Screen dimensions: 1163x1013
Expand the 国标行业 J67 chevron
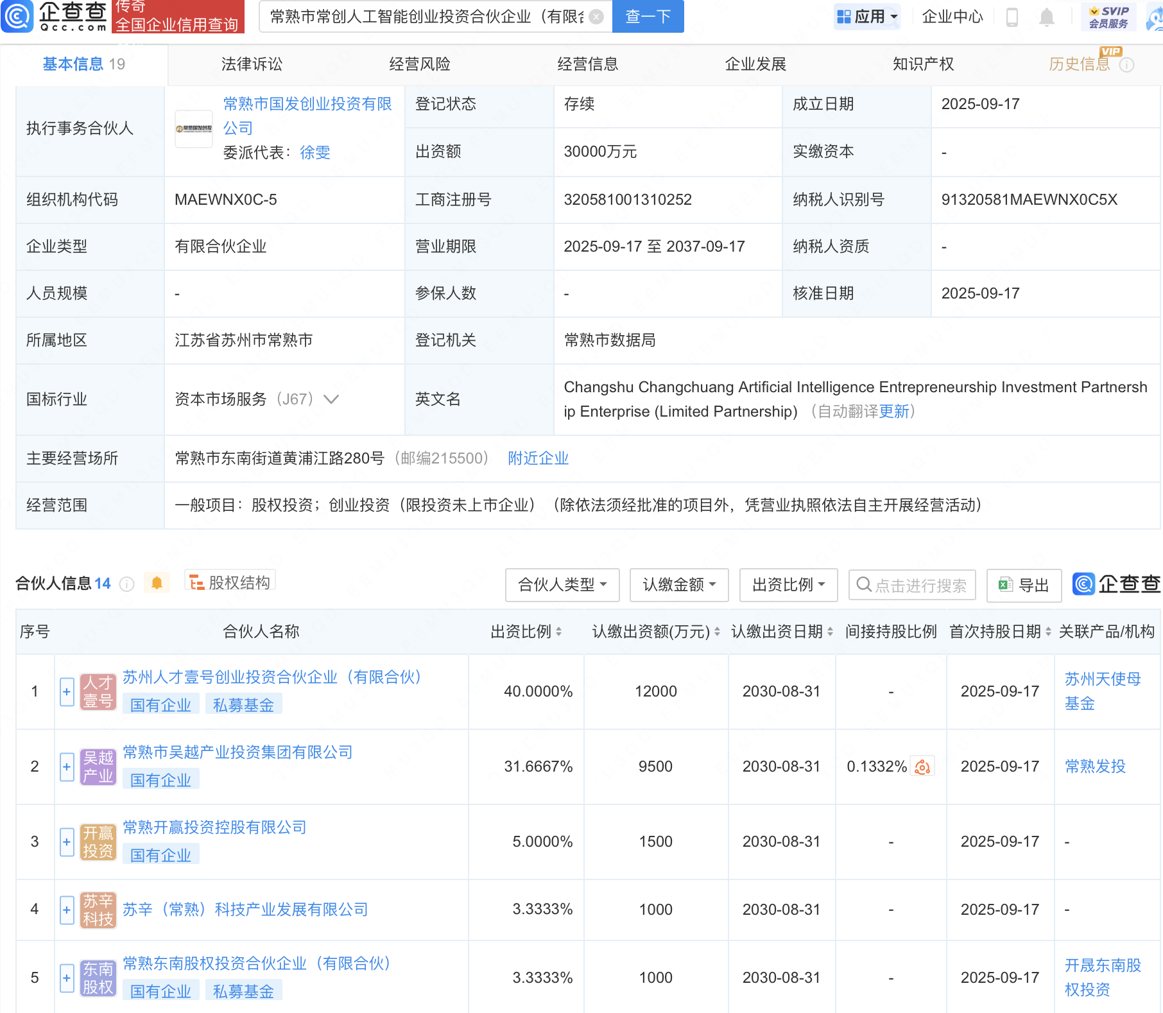point(331,399)
